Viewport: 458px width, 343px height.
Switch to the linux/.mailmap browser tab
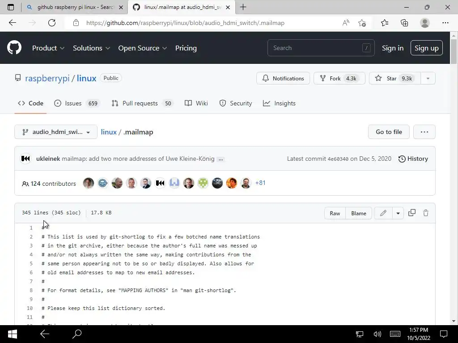coord(182,7)
